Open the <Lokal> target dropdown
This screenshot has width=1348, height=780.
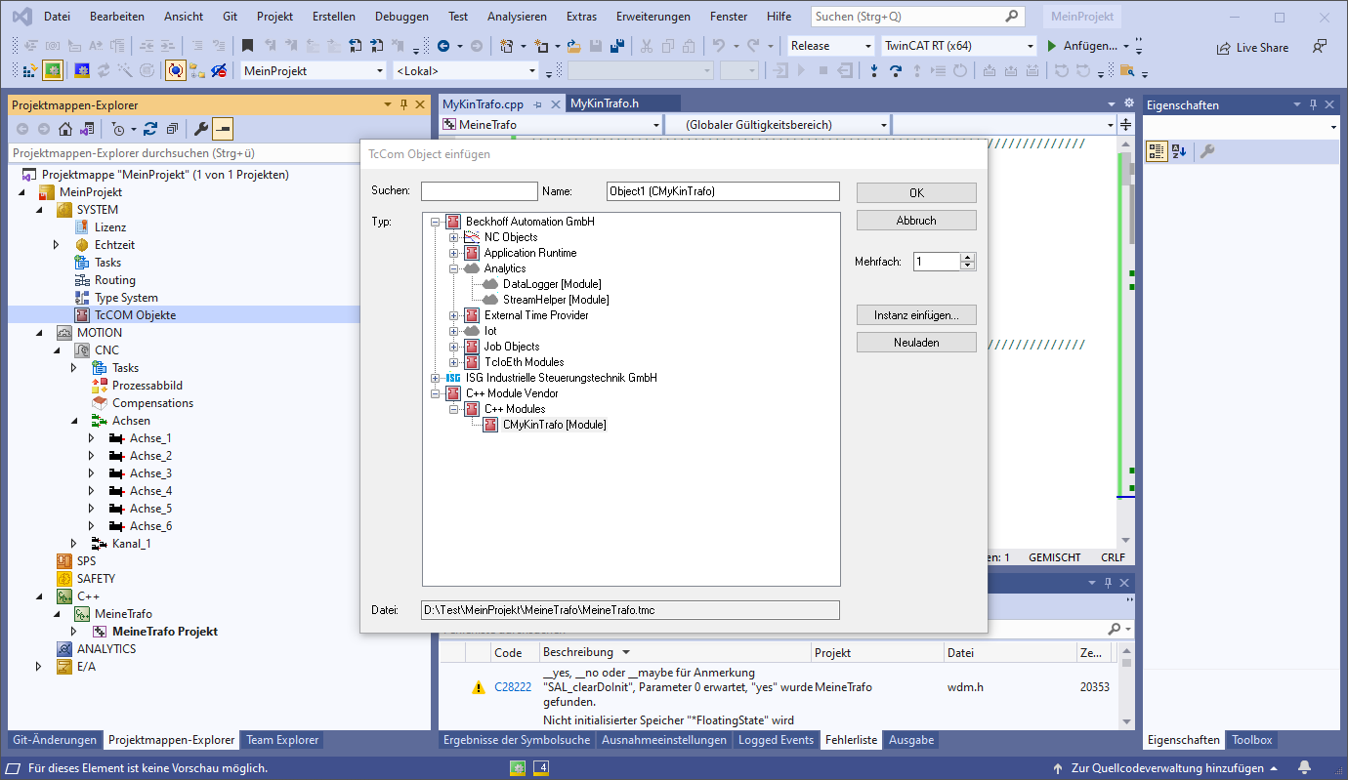click(465, 71)
